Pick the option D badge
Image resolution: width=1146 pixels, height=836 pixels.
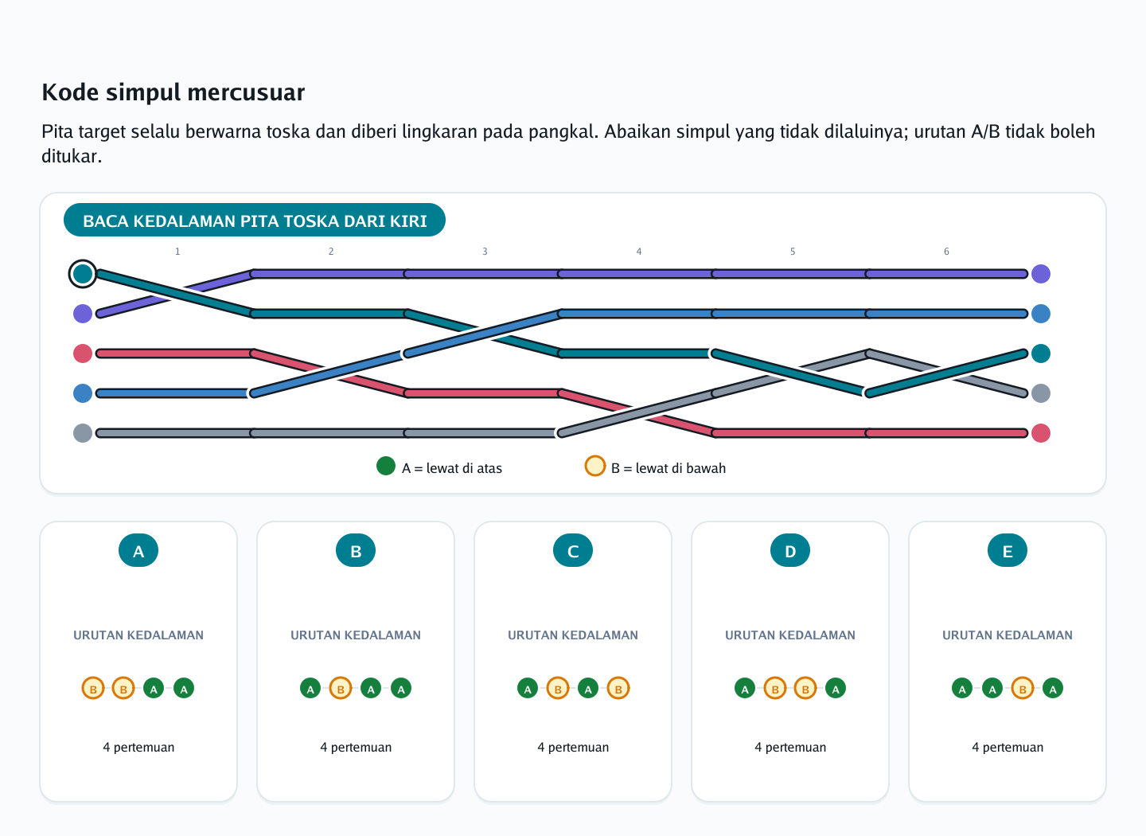[x=790, y=551]
